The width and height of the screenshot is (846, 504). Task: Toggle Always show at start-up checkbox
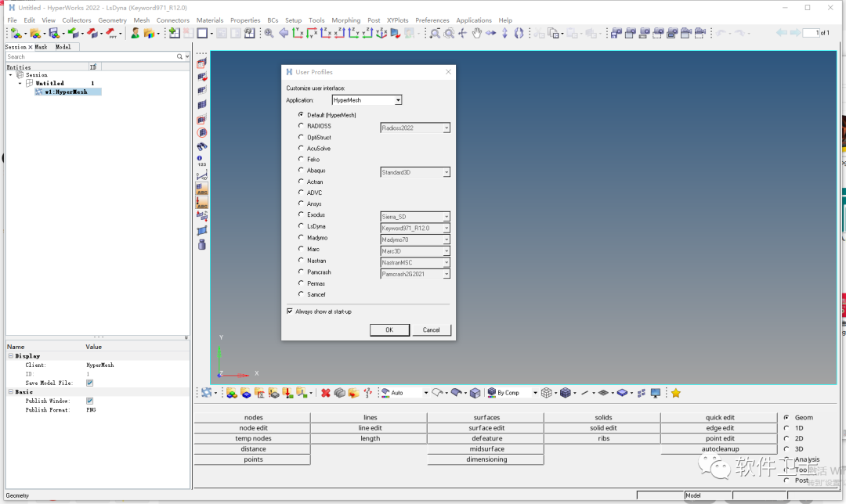pyautogui.click(x=290, y=311)
